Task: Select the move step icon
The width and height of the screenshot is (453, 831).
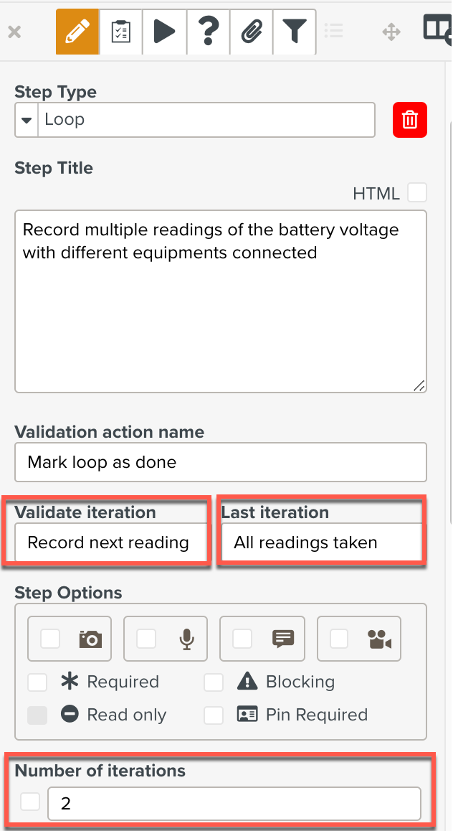Action: 391,32
